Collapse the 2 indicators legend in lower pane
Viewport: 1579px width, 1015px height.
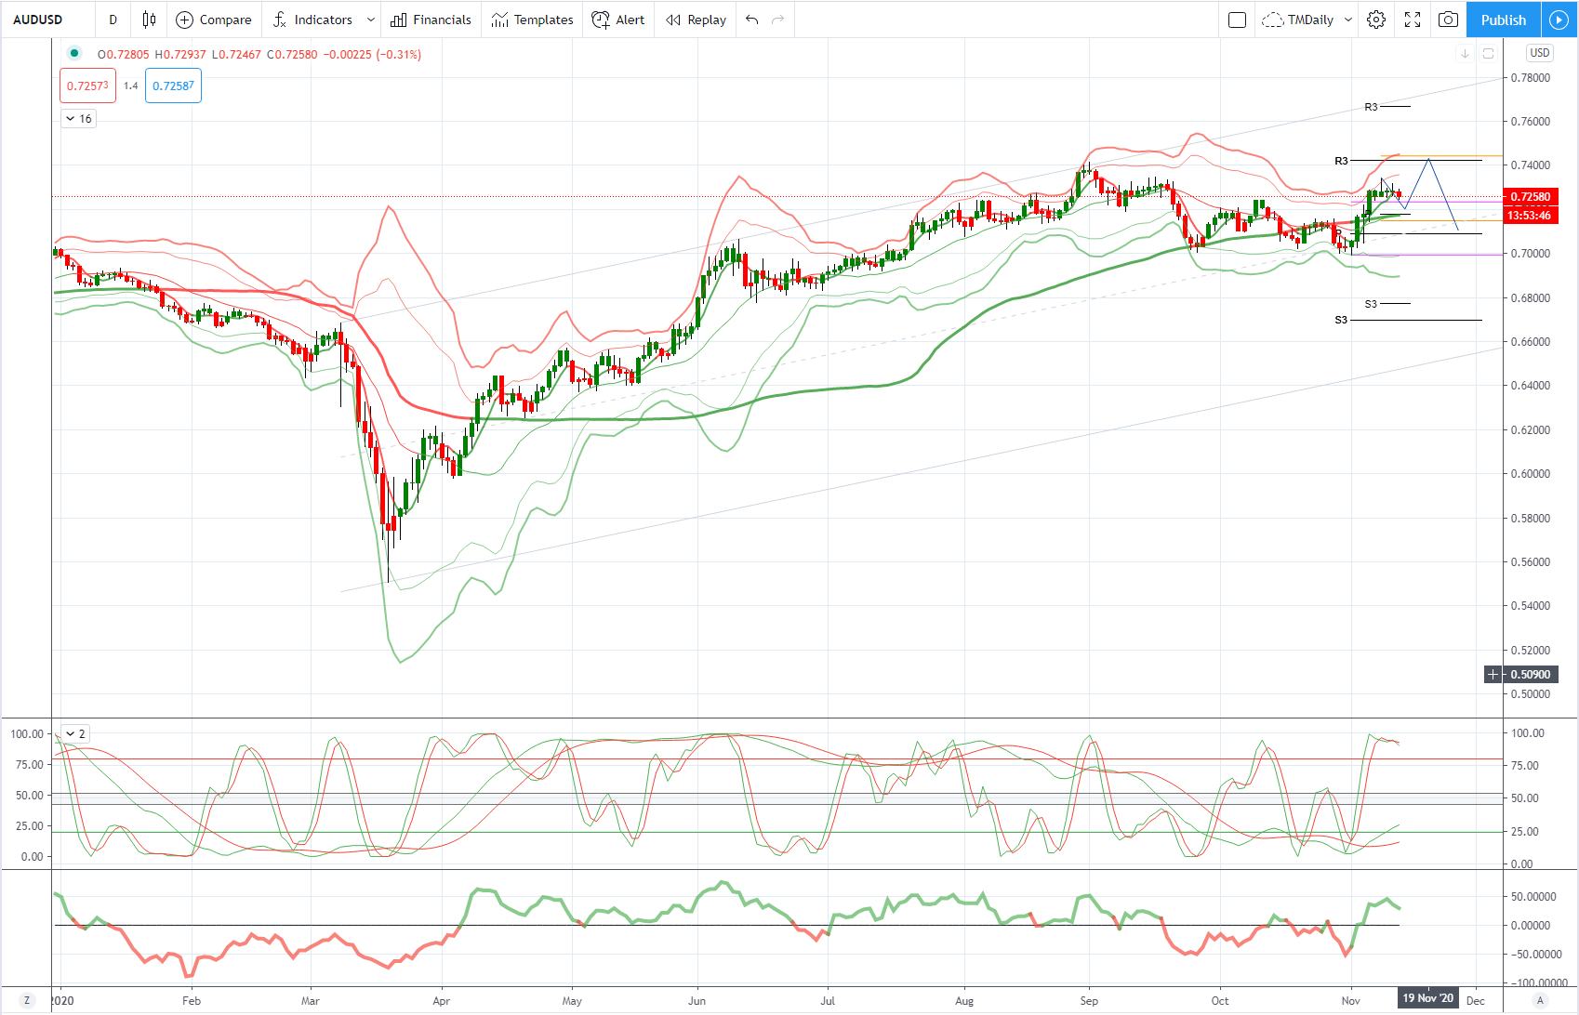coord(75,733)
